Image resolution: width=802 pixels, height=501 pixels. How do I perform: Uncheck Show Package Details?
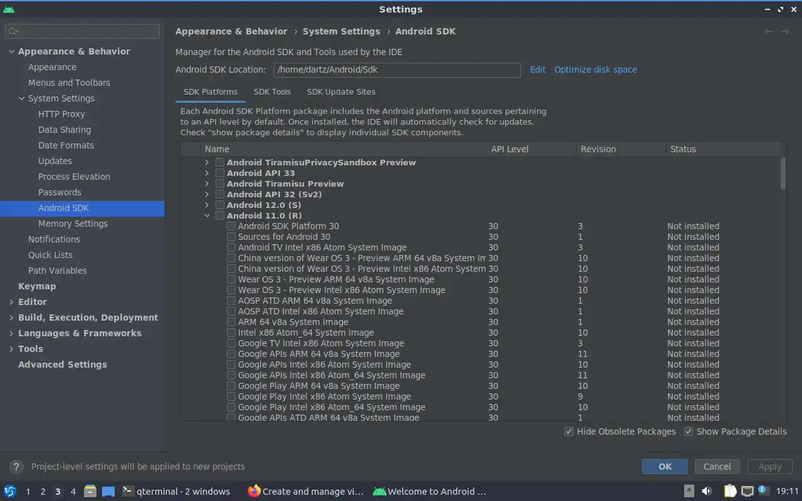coord(689,431)
